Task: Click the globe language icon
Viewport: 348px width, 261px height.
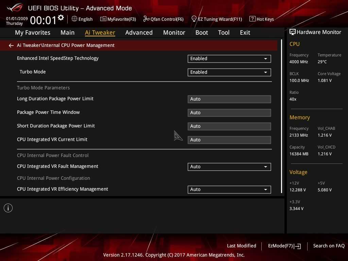Action: pos(74,19)
